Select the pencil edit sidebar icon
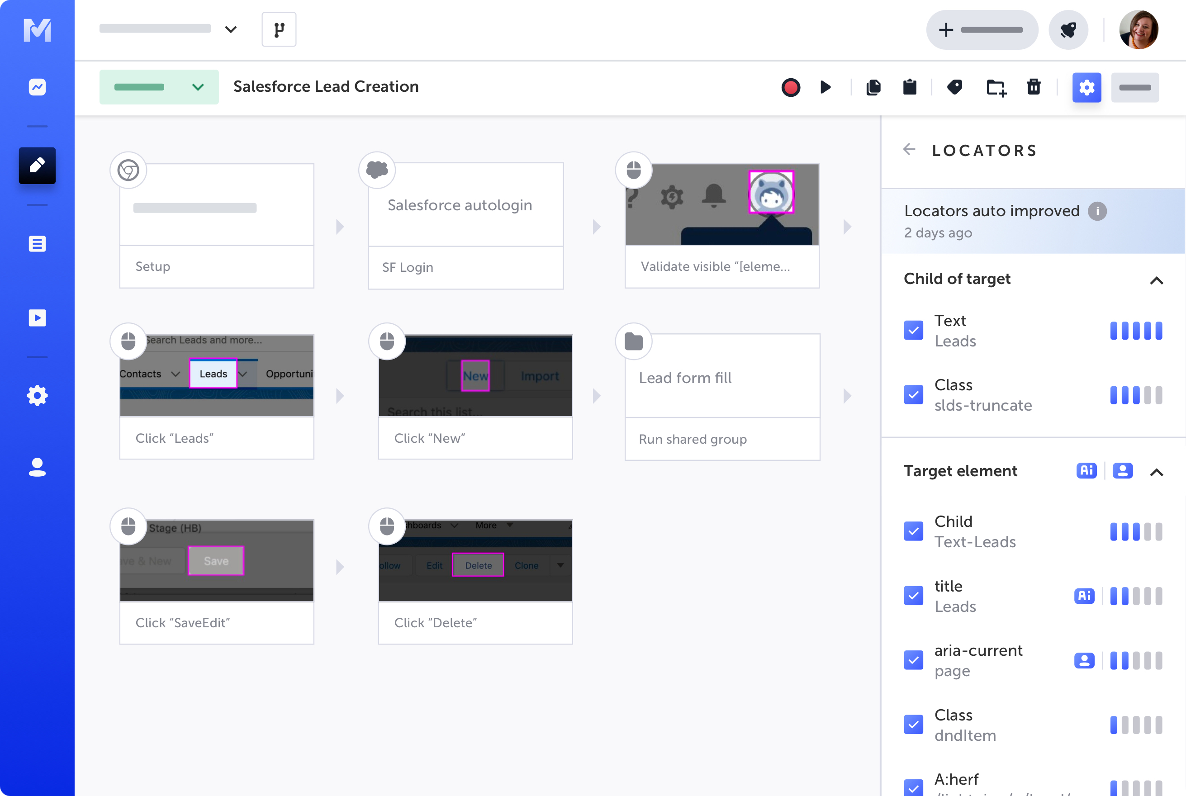 click(37, 166)
